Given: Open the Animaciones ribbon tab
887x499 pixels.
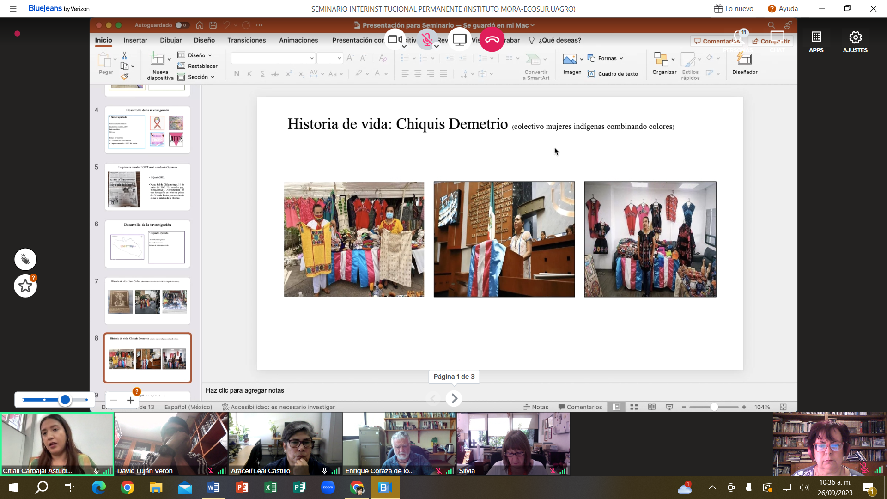Looking at the screenshot, I should [x=298, y=40].
